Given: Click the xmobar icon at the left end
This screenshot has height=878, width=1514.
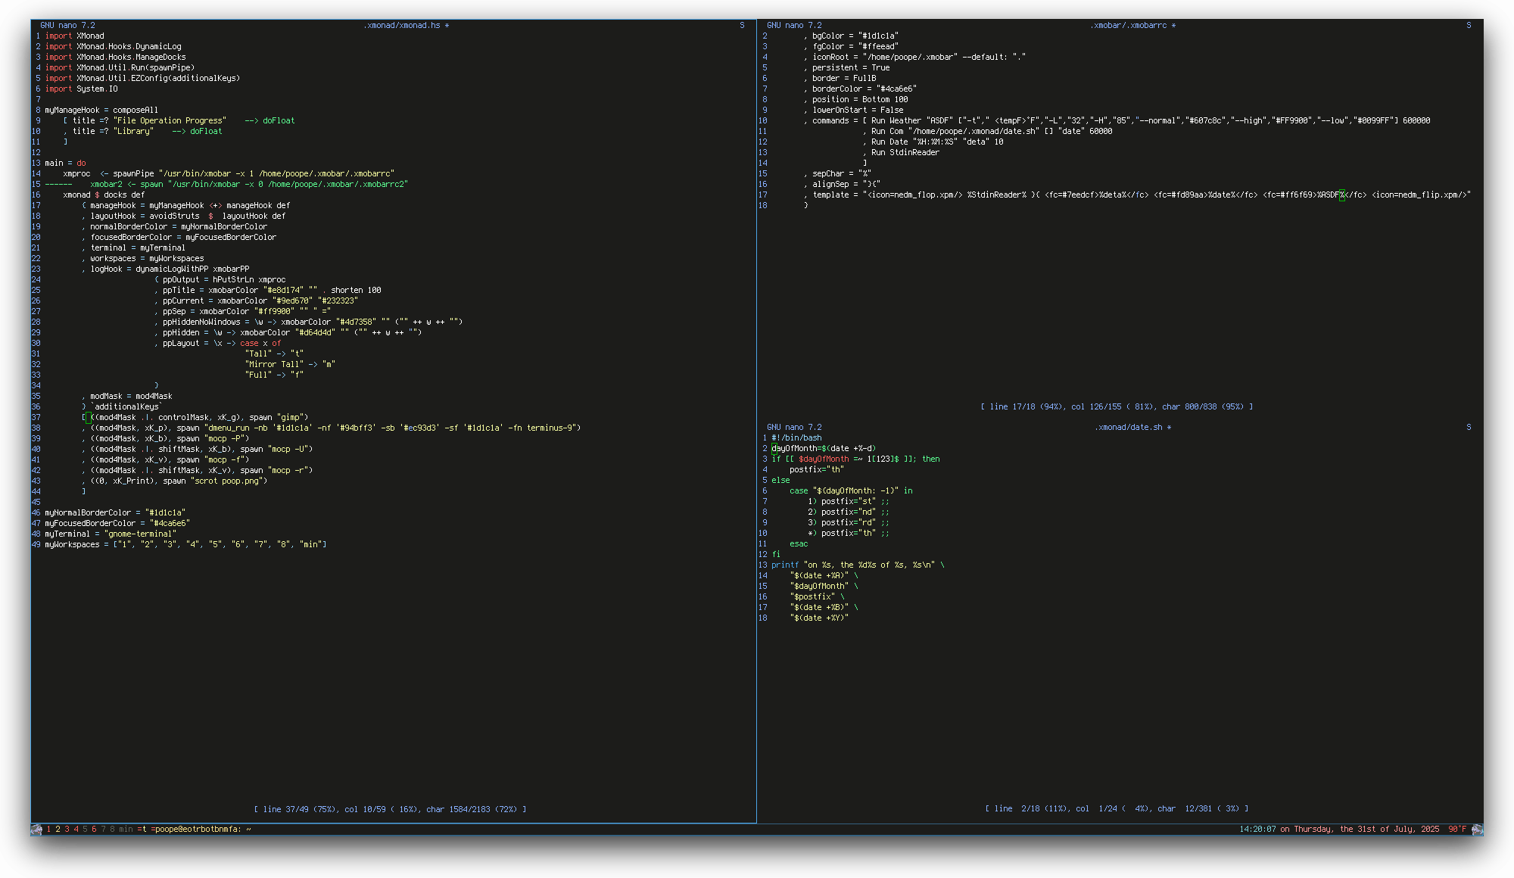Looking at the screenshot, I should (36, 830).
